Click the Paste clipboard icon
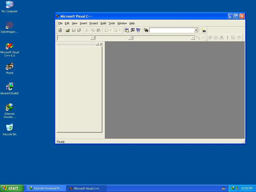Viewport: 256px width, 192px height. pyautogui.click(x=98, y=30)
